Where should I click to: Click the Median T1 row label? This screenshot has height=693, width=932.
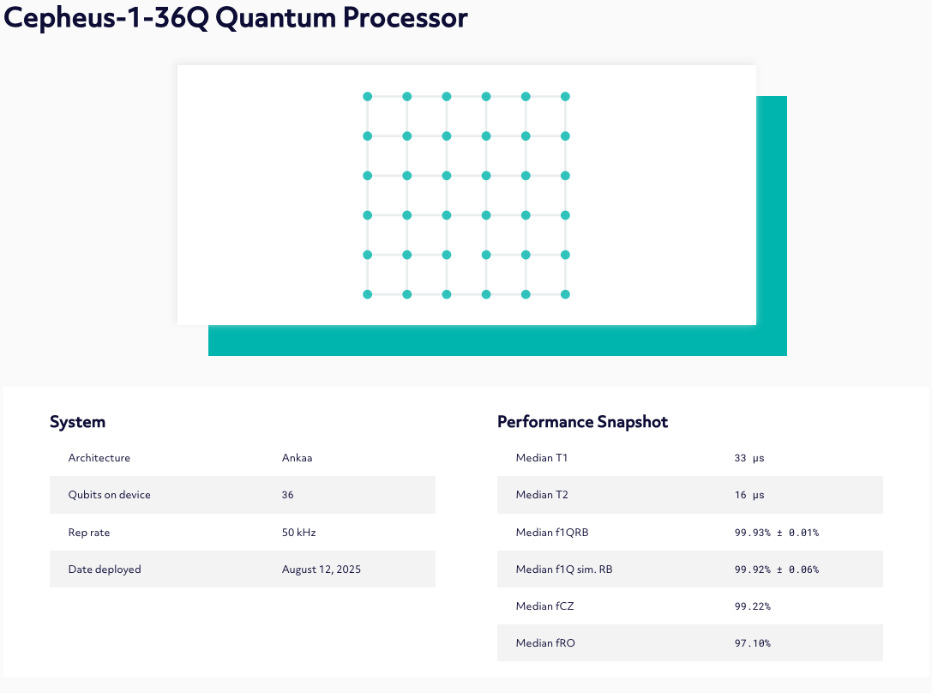point(542,458)
